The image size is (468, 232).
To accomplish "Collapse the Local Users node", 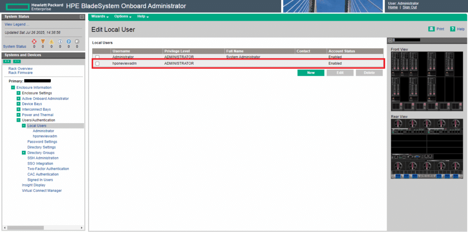I will [x=24, y=126].
